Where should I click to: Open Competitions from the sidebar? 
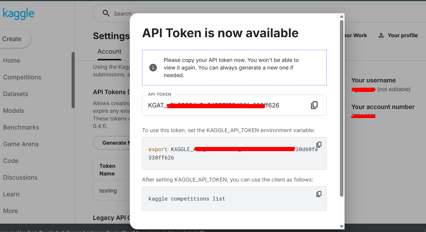(22, 77)
